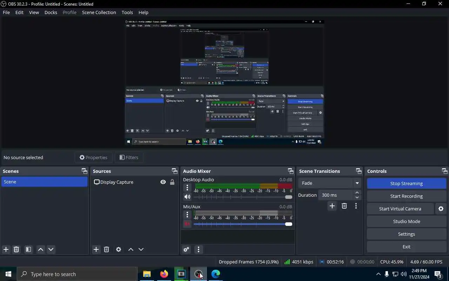The width and height of the screenshot is (449, 281).
Task: Click the taskbar volume icon
Action: [404, 274]
